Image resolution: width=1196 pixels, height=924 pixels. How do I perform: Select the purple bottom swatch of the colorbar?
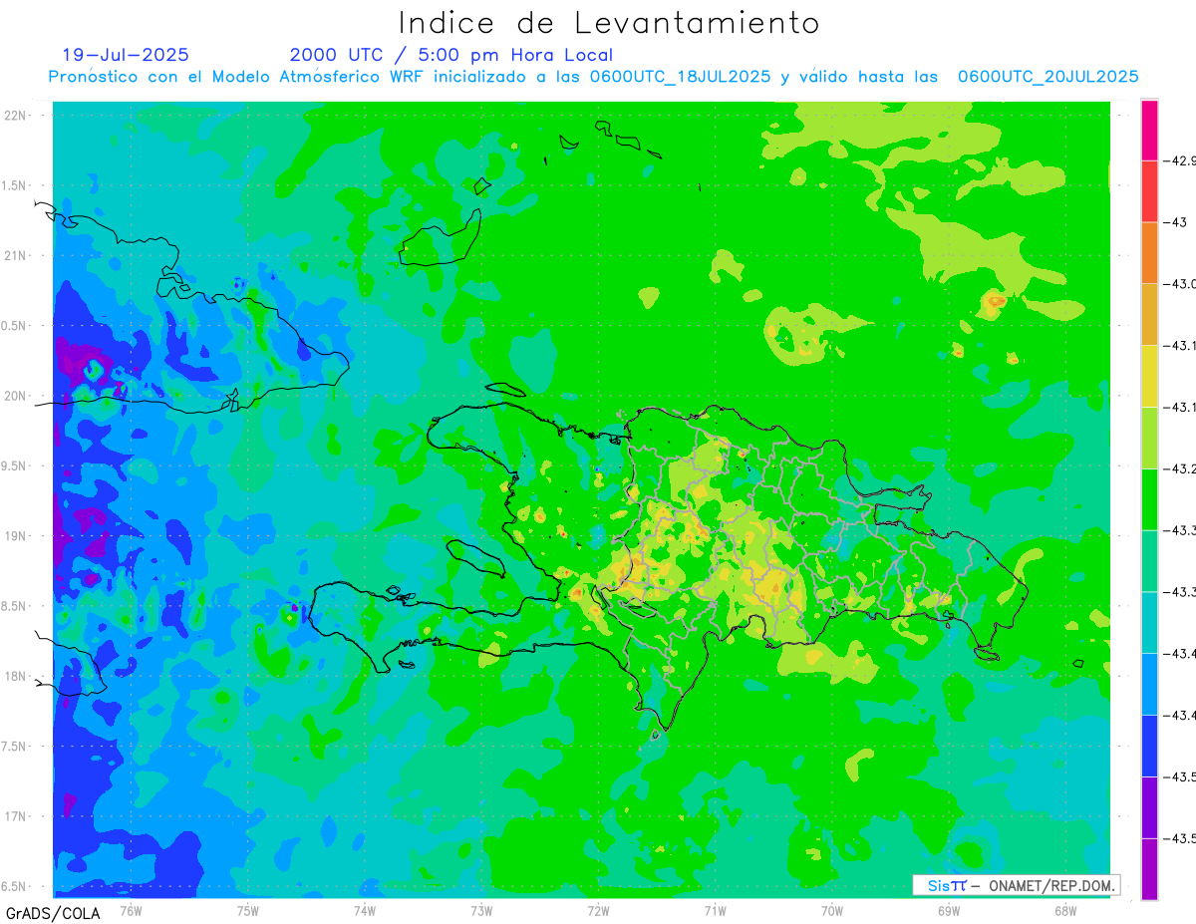point(1149,869)
